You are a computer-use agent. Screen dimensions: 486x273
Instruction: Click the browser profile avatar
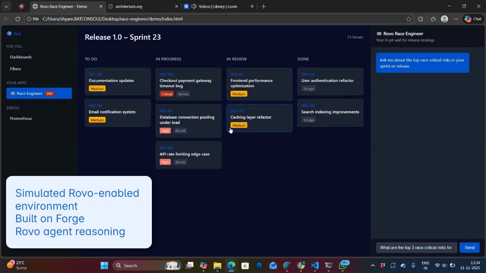pyautogui.click(x=445, y=19)
